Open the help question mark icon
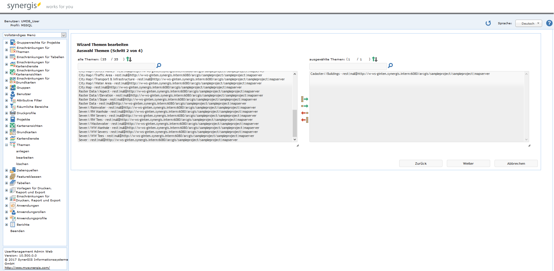 pos(549,23)
